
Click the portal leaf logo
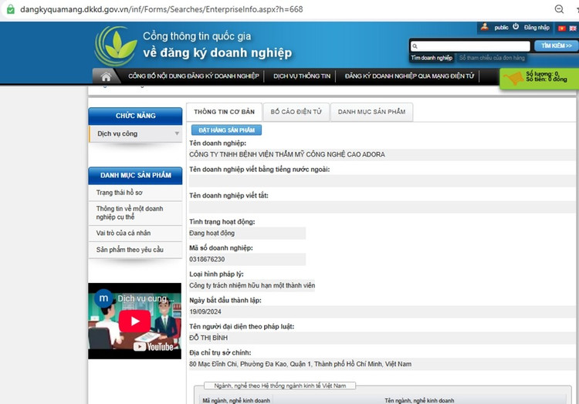(116, 45)
